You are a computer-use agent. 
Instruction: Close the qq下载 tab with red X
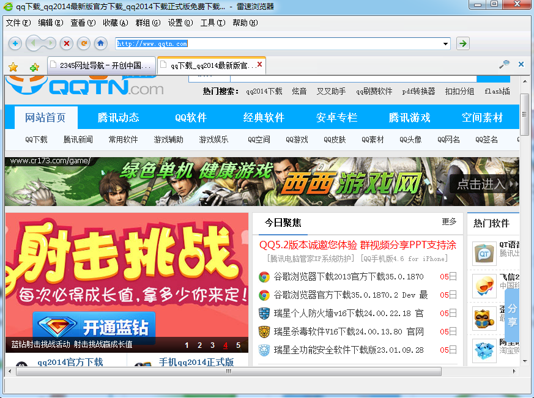point(259,64)
